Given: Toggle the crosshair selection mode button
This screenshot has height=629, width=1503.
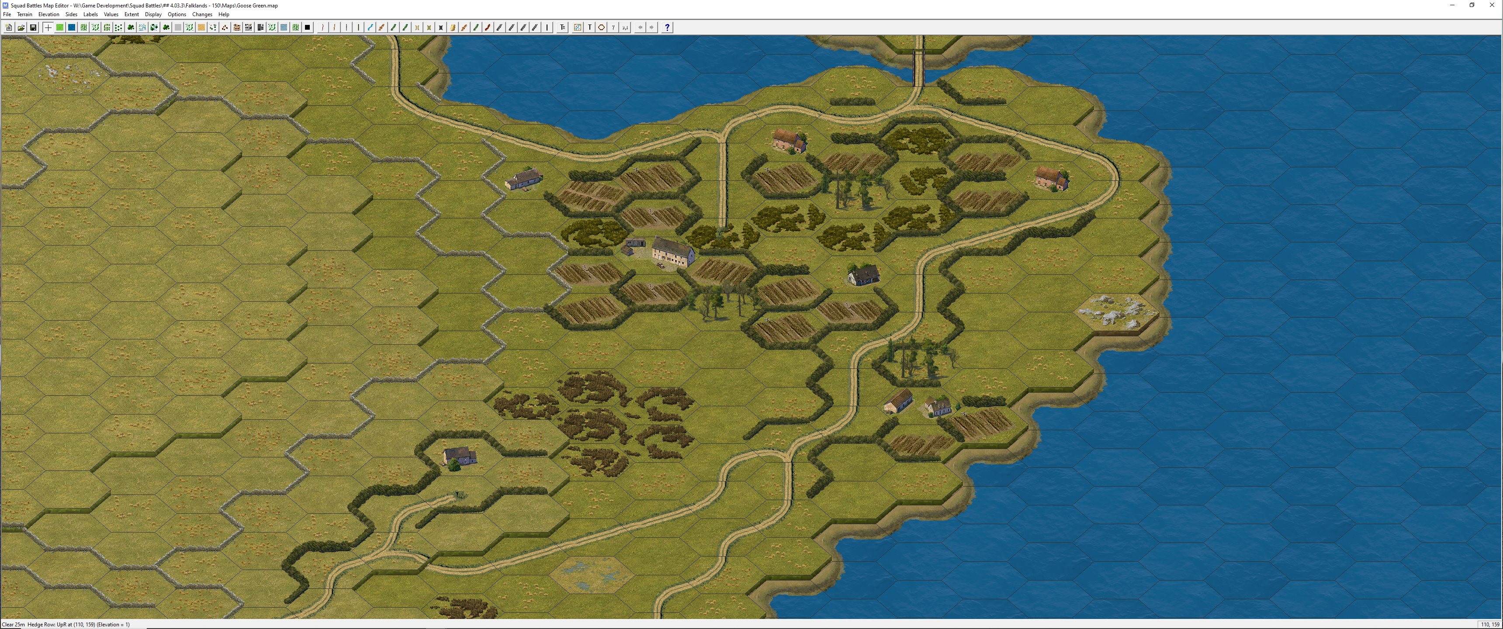Looking at the screenshot, I should click(x=48, y=28).
